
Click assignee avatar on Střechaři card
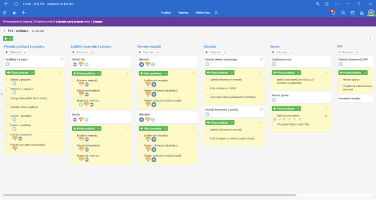[x=142, y=64]
